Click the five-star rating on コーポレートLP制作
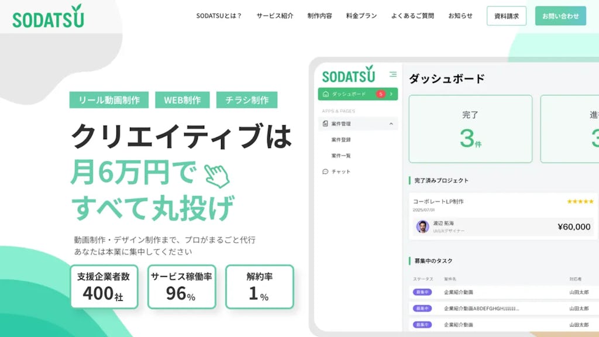This screenshot has width=599, height=337. click(x=580, y=201)
